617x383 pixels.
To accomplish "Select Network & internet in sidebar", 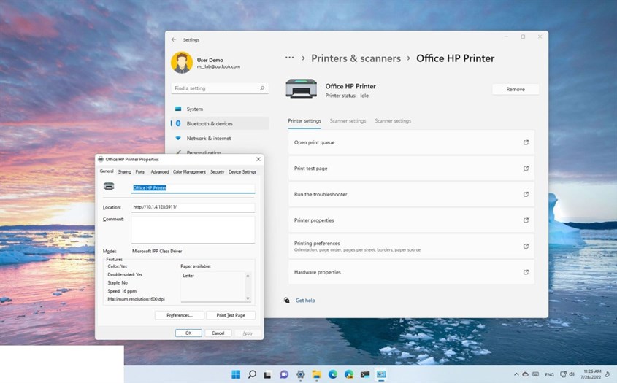I will click(208, 138).
